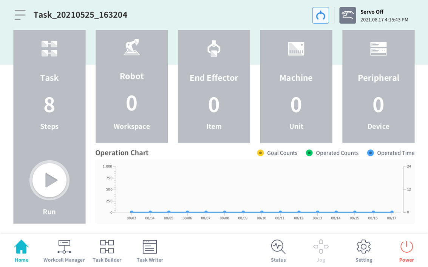The width and height of the screenshot is (428, 267).
Task: Switch to Workcell Manager tab
Action: (x=64, y=251)
